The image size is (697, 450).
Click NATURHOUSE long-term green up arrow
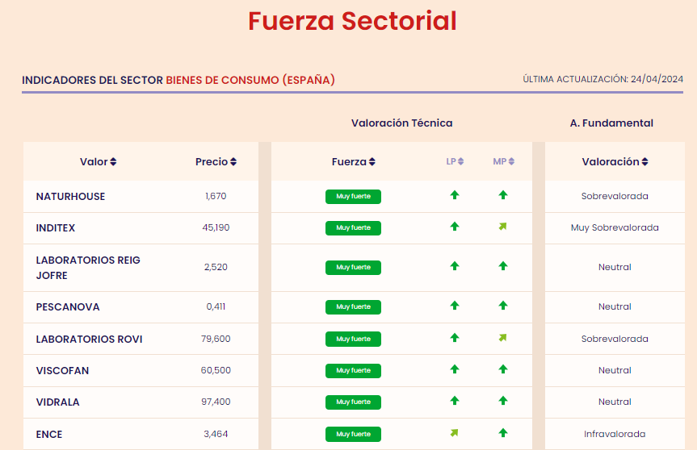coord(455,195)
